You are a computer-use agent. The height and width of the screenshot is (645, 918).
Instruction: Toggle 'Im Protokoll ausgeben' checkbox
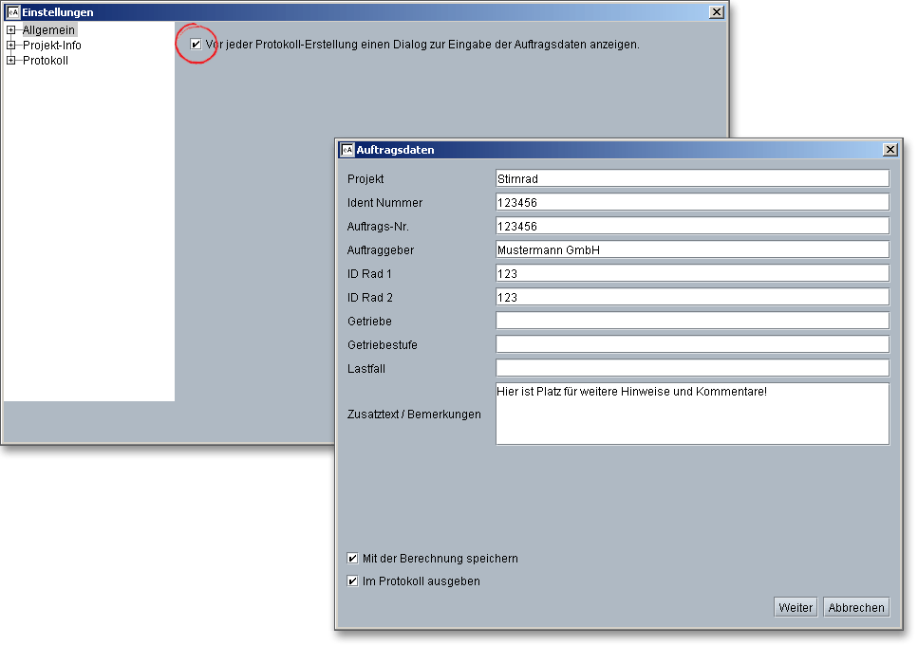[353, 581]
